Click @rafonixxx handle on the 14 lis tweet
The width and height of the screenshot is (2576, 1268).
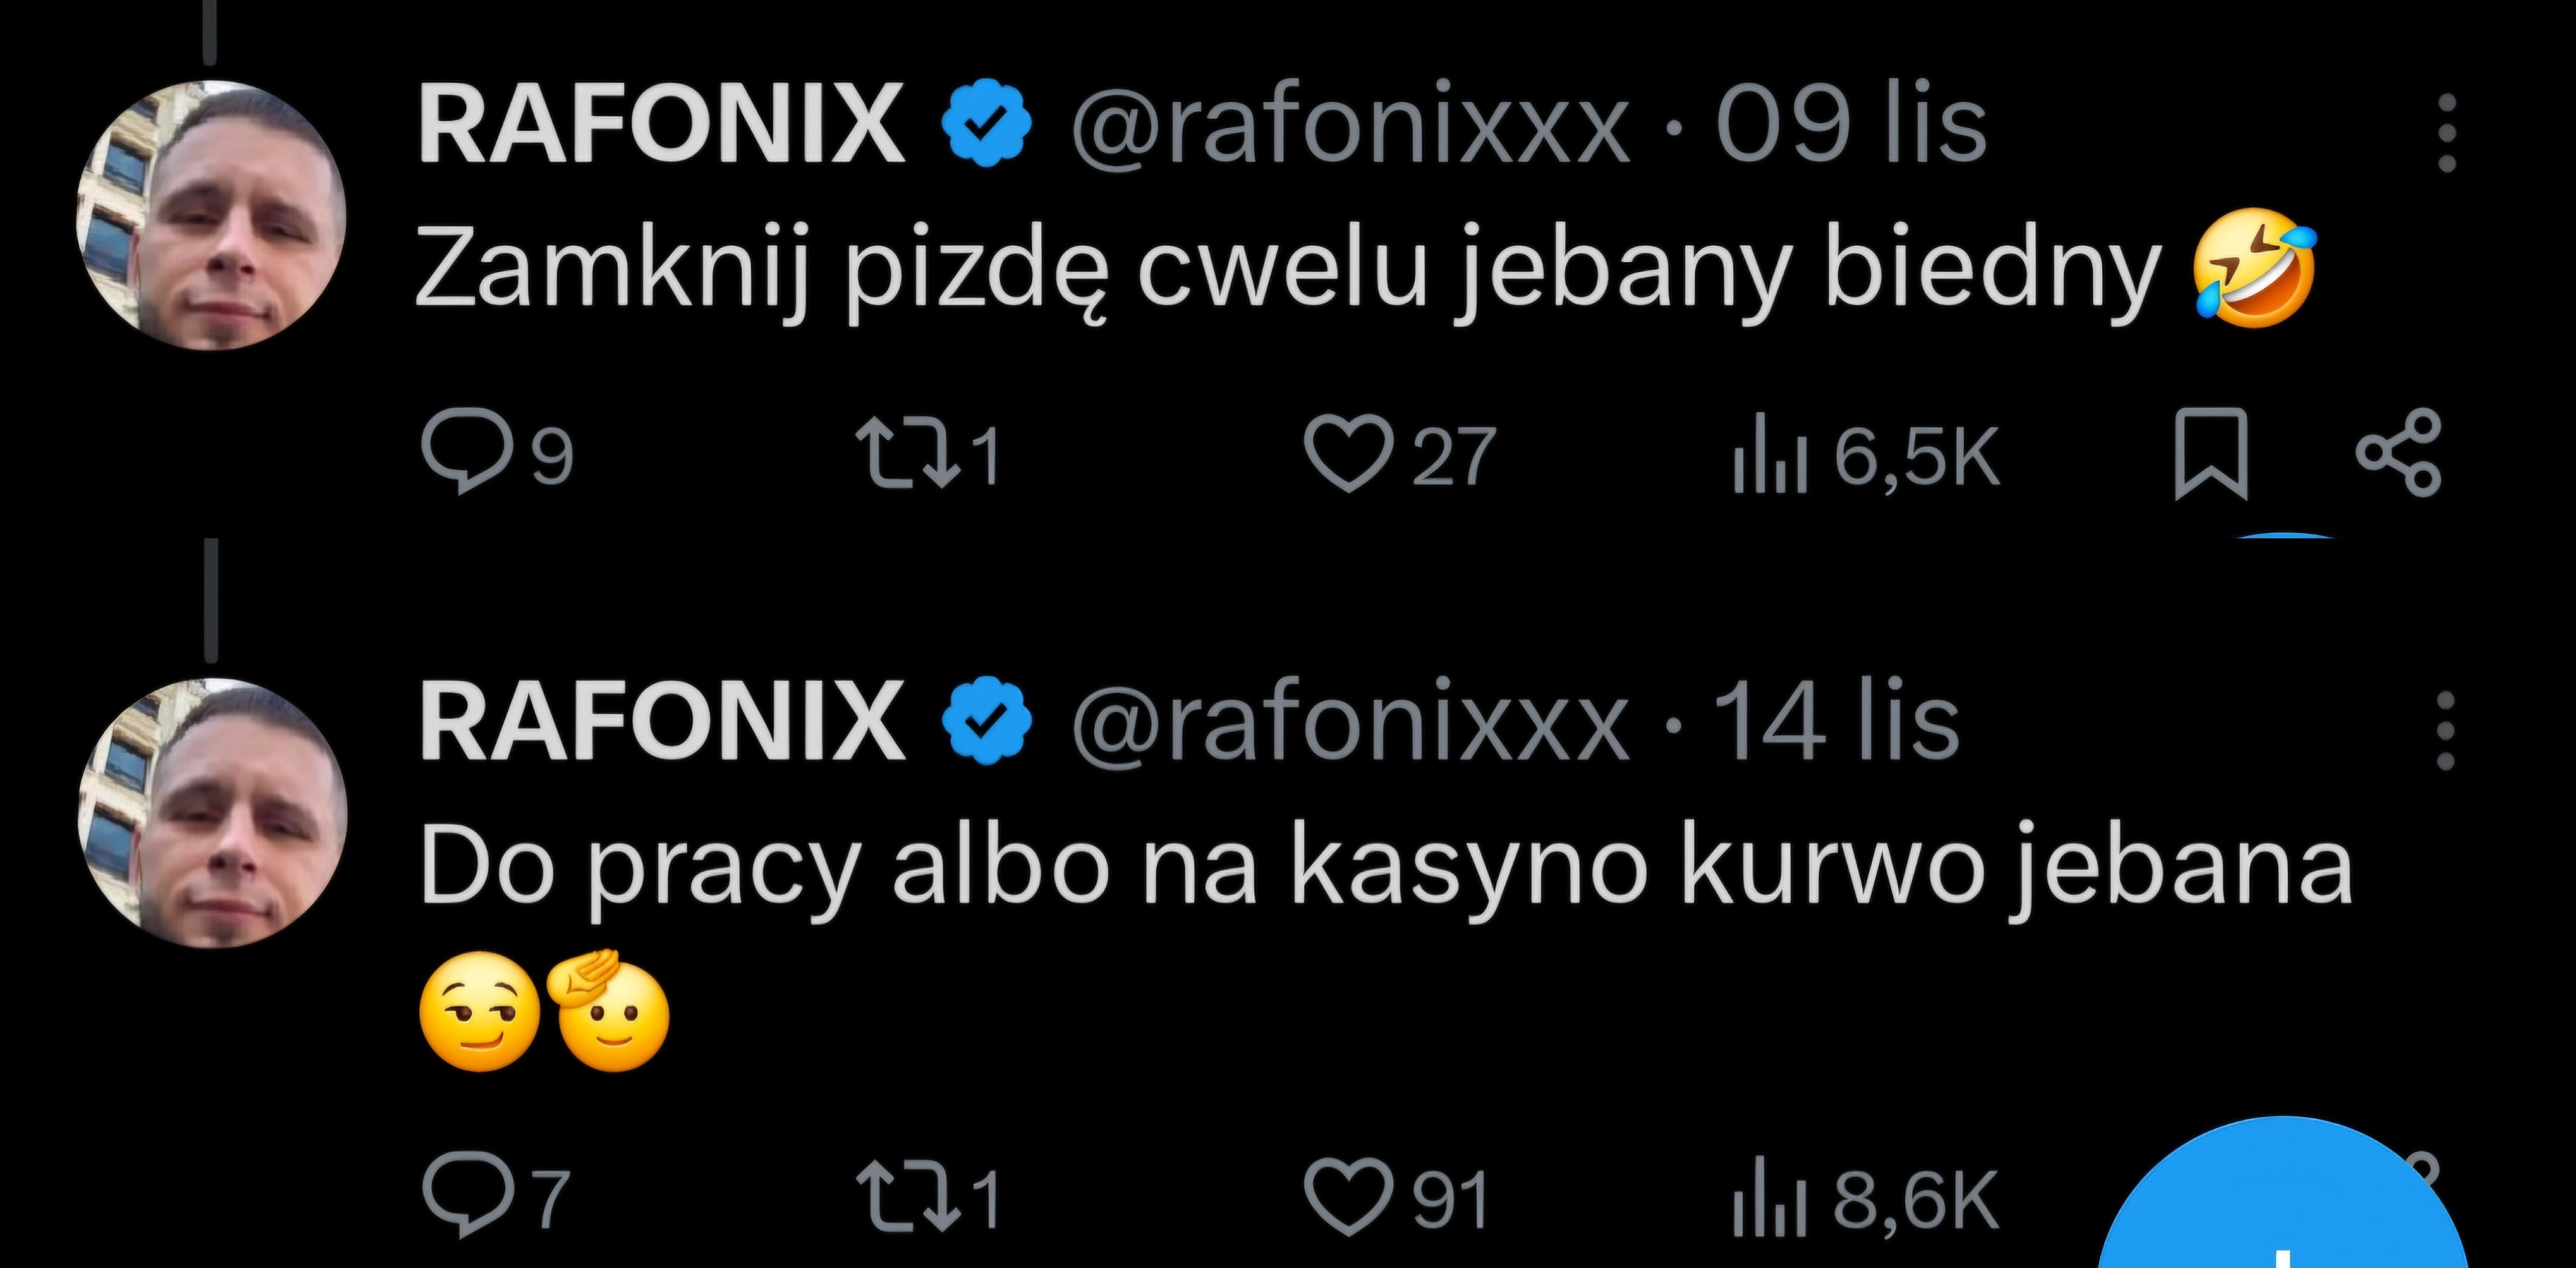1349,723
